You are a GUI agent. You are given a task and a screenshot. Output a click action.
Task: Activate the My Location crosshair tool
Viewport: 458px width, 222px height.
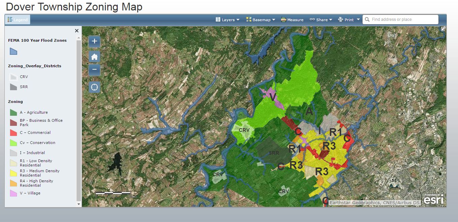point(94,87)
